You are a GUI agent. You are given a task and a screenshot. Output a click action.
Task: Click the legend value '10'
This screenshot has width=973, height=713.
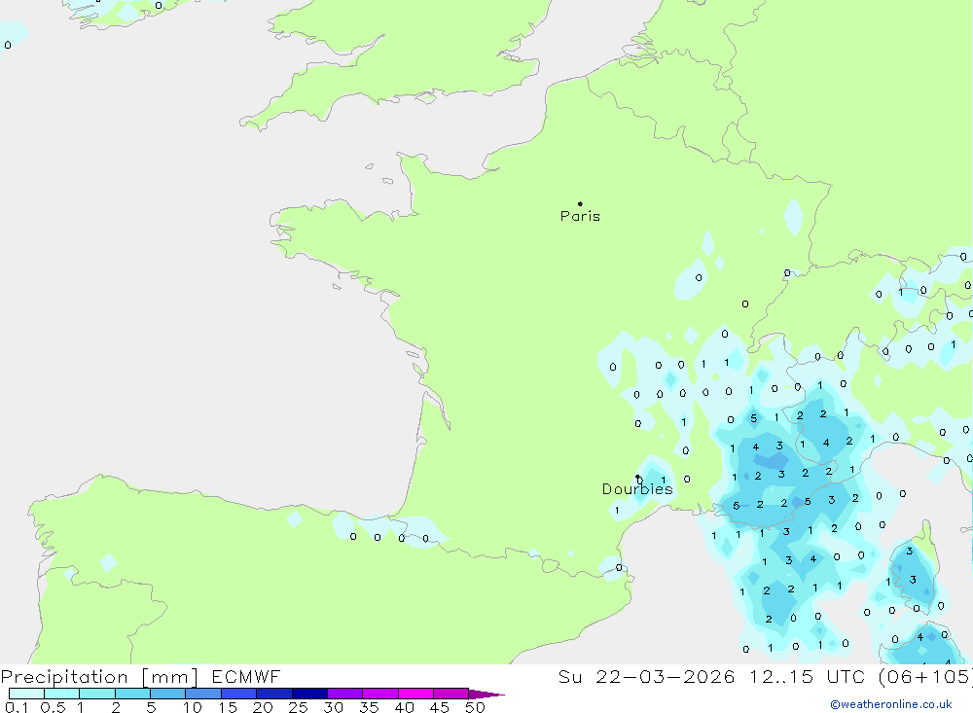tap(193, 707)
